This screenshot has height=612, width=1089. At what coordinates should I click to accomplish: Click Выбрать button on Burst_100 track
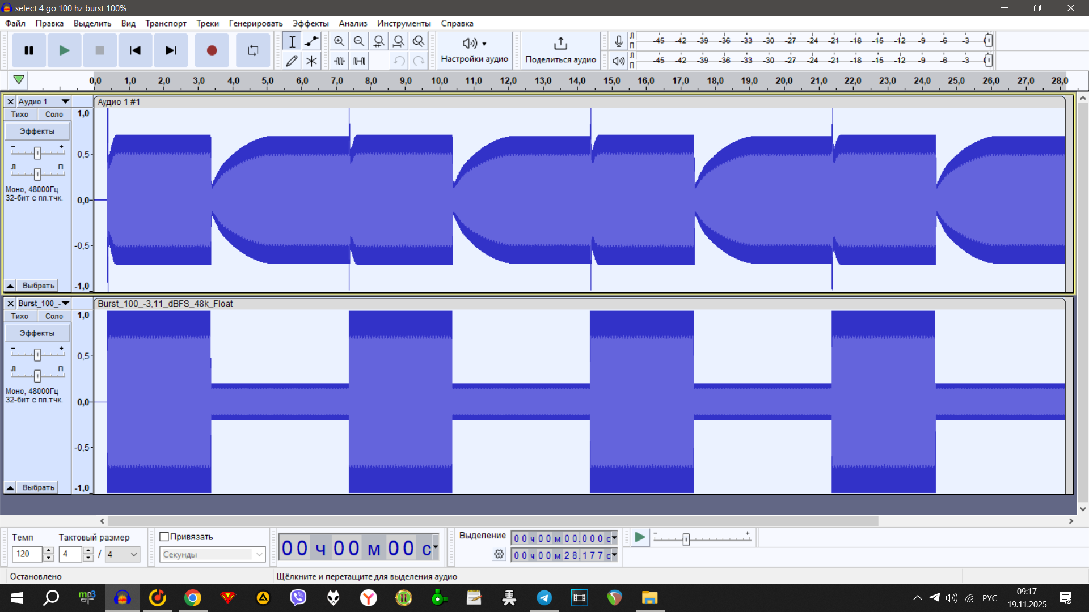[x=38, y=487]
